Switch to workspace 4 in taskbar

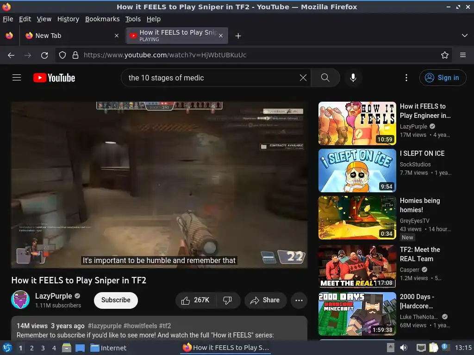click(54, 348)
